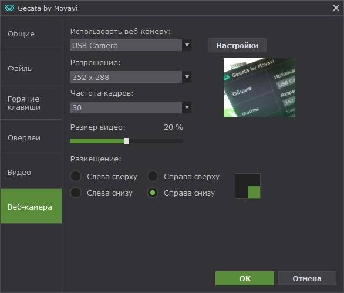This screenshot has width=344, height=293.
Task: Click the green filled part of video size slider
Action: tap(97, 141)
